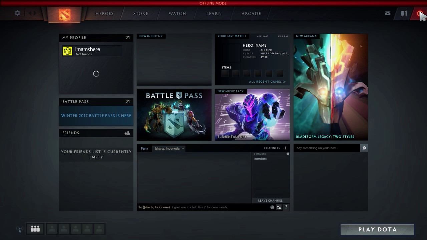This screenshot has height=240, width=427.
Task: Open the Watch tab
Action: [177, 14]
